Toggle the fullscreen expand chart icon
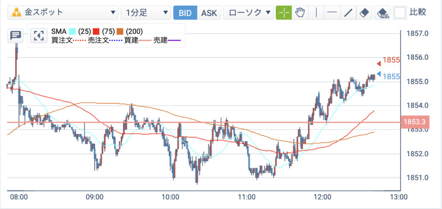This screenshot has height=209, width=442. pyautogui.click(x=38, y=36)
